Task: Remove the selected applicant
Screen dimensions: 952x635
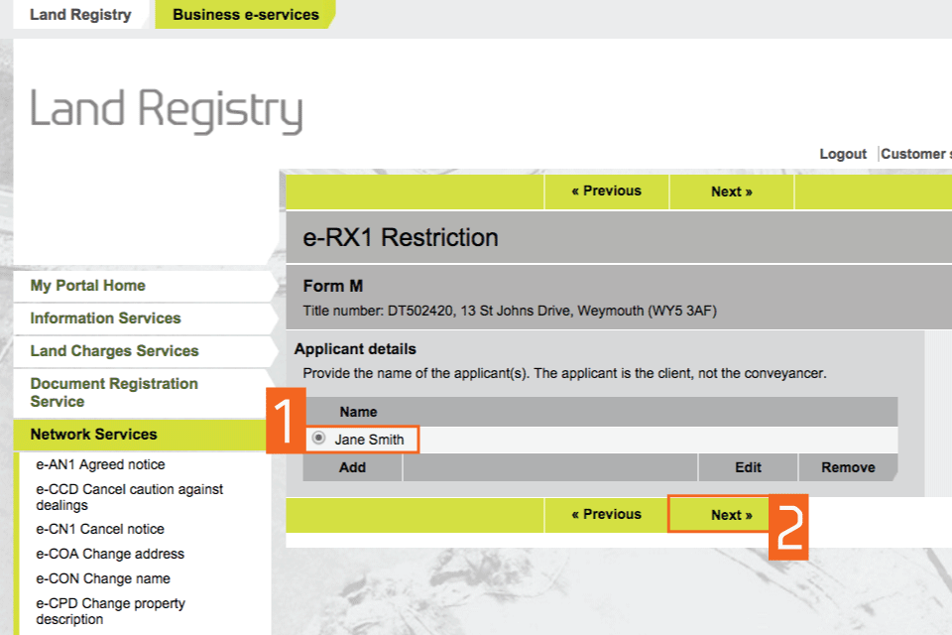Action: pyautogui.click(x=848, y=467)
